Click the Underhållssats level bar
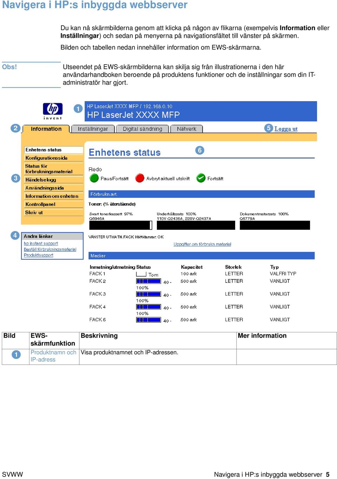The height and width of the screenshot is (479, 337). click(196, 225)
